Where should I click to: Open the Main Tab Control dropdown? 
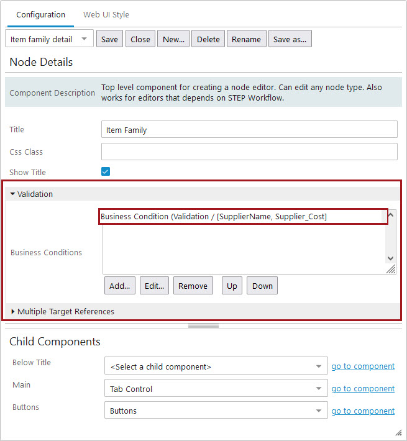216,389
